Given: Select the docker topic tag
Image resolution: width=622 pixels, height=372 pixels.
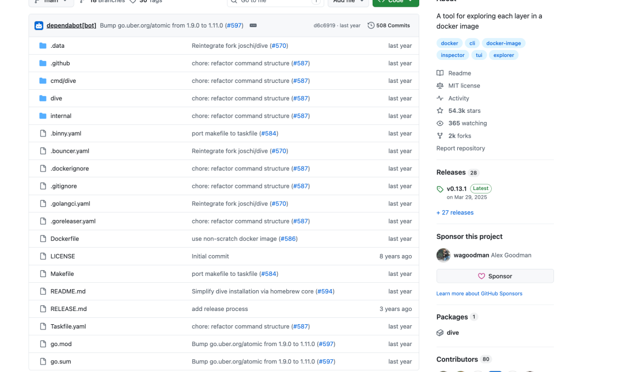Looking at the screenshot, I should point(449,43).
